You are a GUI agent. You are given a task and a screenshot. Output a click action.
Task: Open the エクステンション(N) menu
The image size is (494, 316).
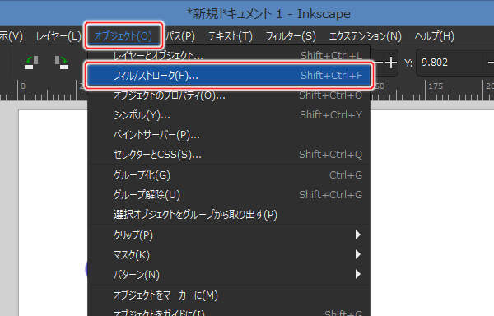[366, 36]
